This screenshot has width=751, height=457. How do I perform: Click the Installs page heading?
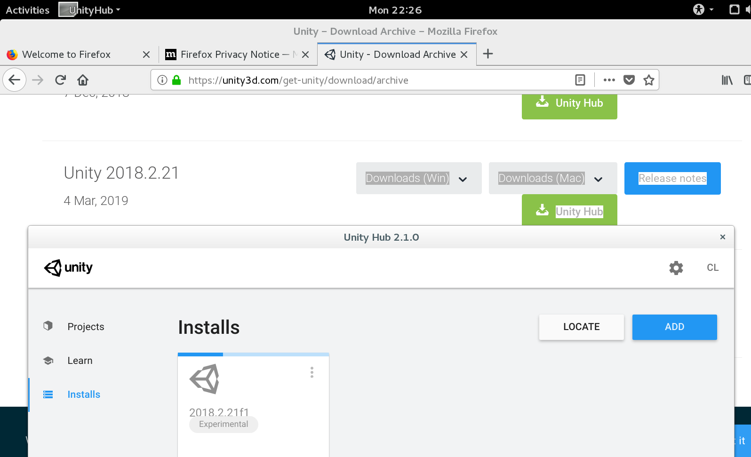pos(209,327)
